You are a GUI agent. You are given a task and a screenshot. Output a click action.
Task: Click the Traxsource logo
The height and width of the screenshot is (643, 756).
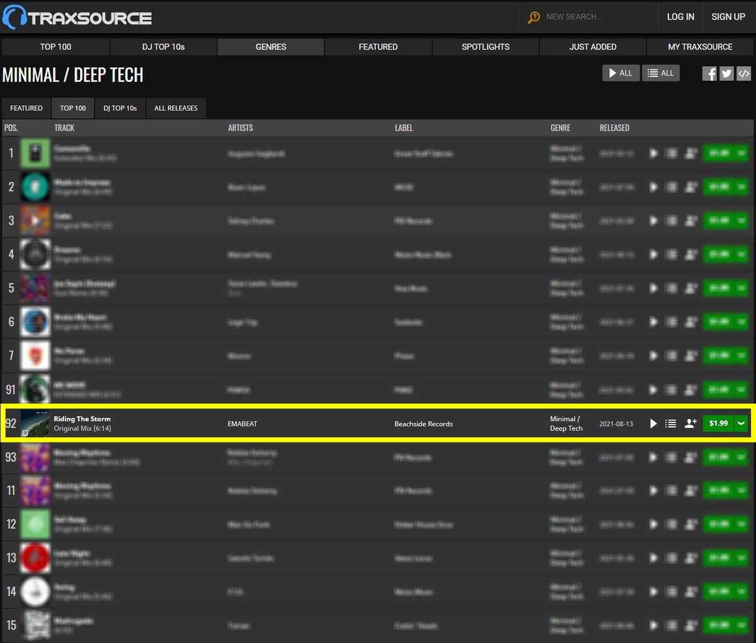77,17
